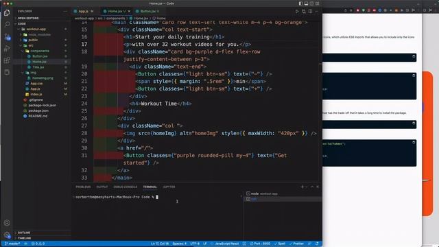The height and width of the screenshot is (247, 439).
Task: Collapse the src folder
Action: (30, 45)
